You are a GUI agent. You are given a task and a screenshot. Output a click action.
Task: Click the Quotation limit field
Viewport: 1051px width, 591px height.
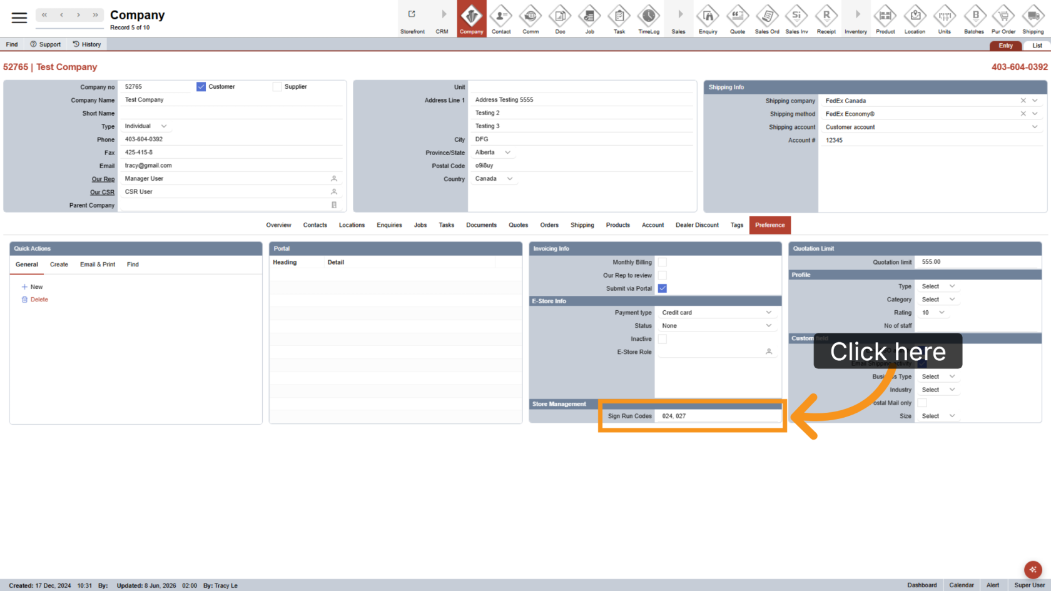tap(978, 262)
